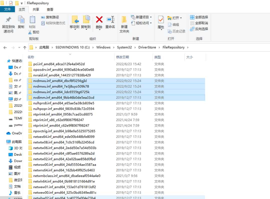This screenshot has height=199, width=270.
Task: Click the Paste clipboard icon
Action: (32, 20)
